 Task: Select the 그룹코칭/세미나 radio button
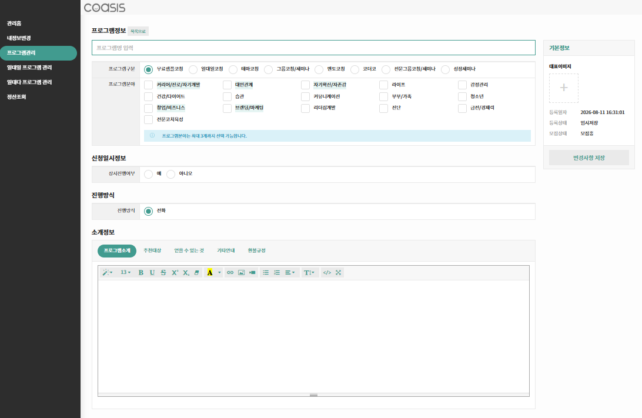point(269,69)
